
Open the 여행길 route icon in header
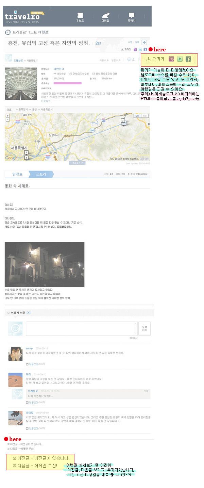[x=106, y=15]
